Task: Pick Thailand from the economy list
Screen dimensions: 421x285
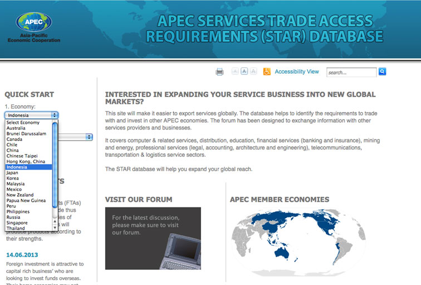Action: pos(29,228)
